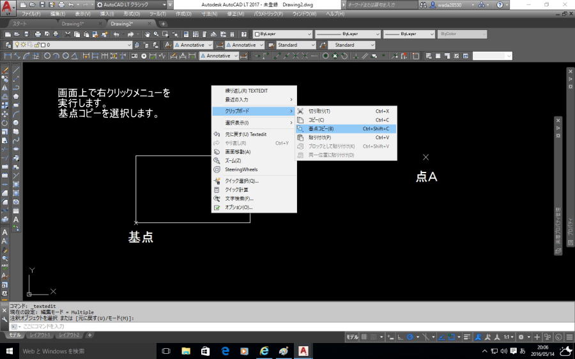Toggle object snap tracking in status bar

click(442, 337)
